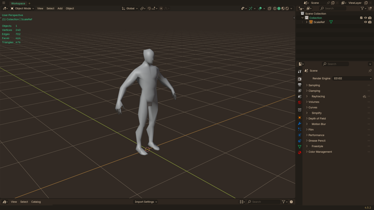
Task: Select wireframe viewport shading
Action: 275,8
